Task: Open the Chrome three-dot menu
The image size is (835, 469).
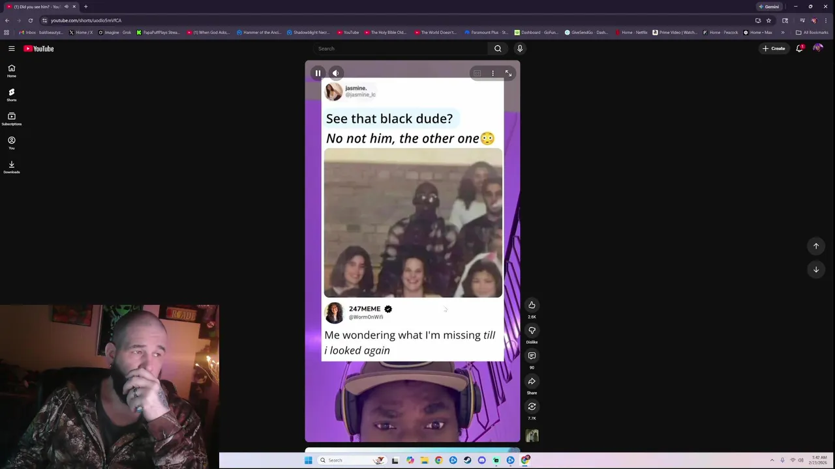Action: [x=826, y=20]
